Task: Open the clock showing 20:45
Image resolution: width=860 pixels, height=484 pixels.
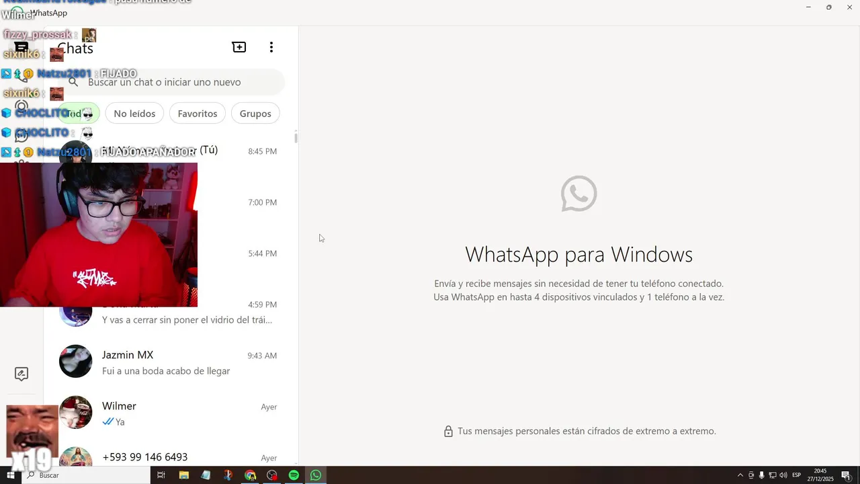Action: click(821, 475)
